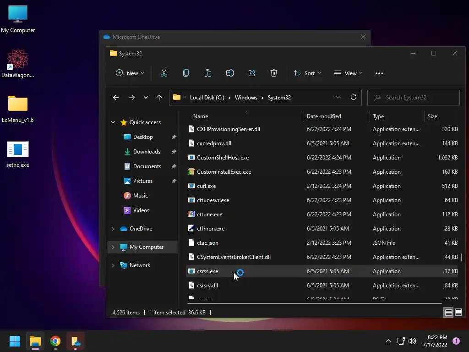Open the View dropdown menu
Viewport: 469px width, 352px height.
coord(348,73)
